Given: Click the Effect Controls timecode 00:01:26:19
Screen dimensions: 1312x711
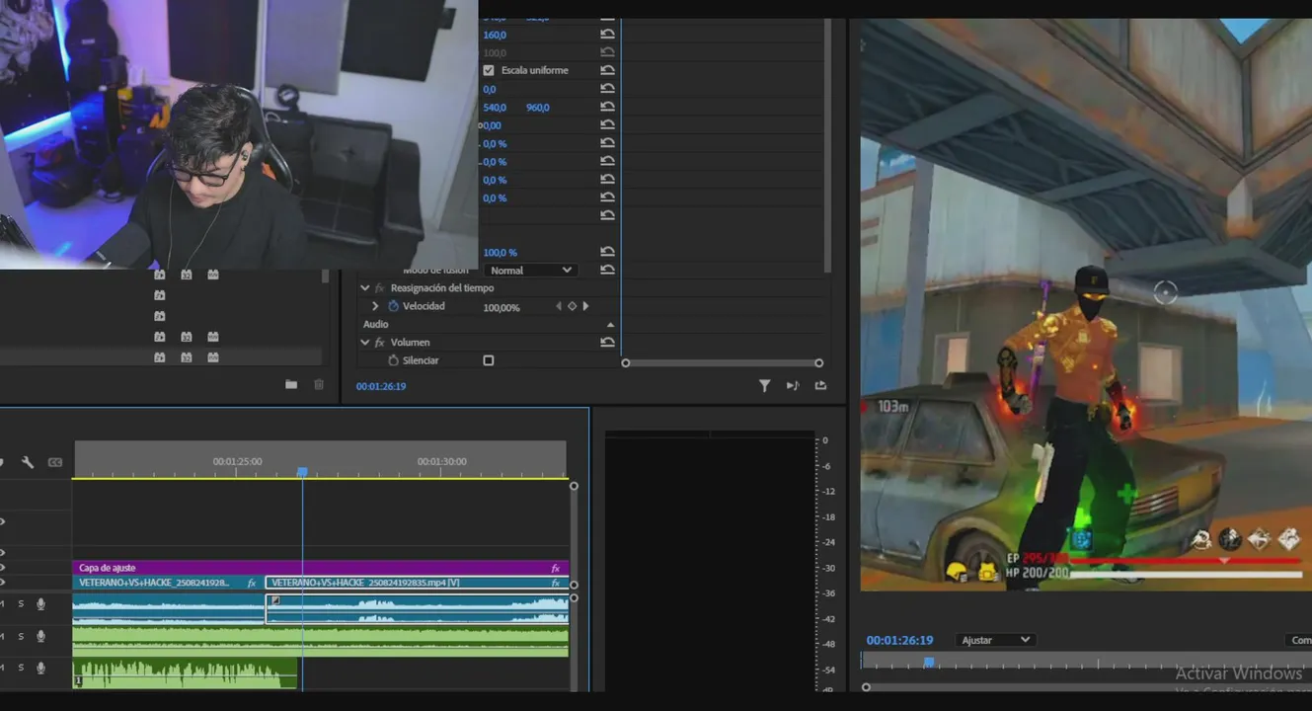Looking at the screenshot, I should 381,386.
